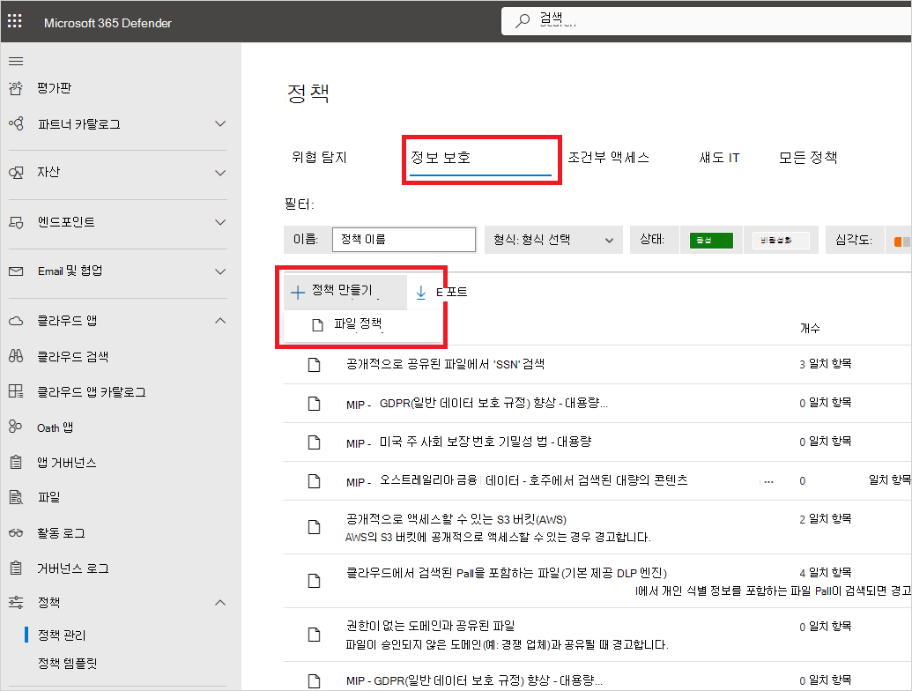The height and width of the screenshot is (691, 912).
Task: Click the 클라우드 검색 binoculars icon
Action: point(15,357)
